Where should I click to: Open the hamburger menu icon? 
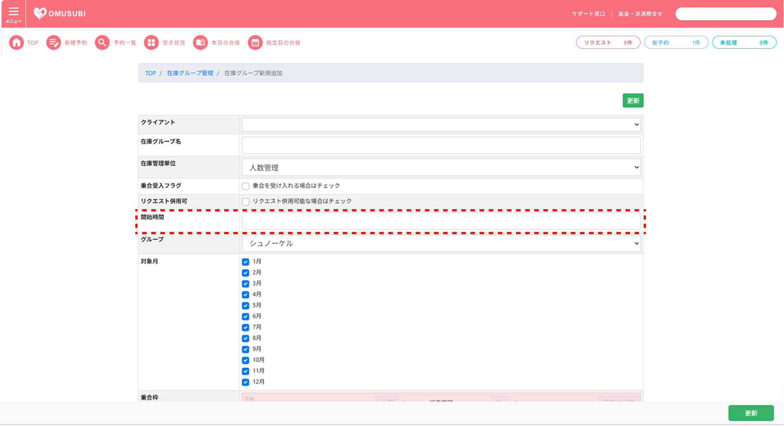coord(14,12)
